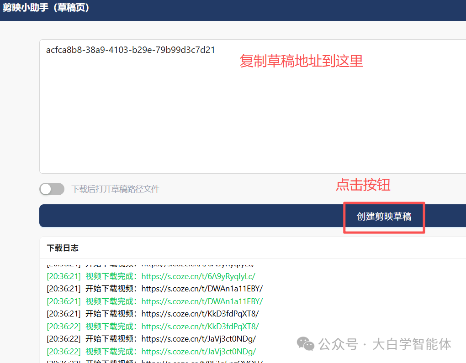Click 剪映小助手（草稿页）title
The width and height of the screenshot is (466, 363).
[x=46, y=7]
